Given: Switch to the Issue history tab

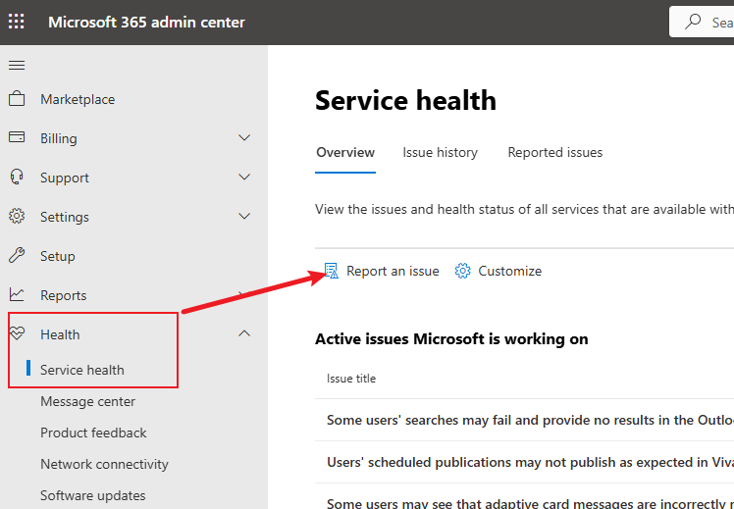Looking at the screenshot, I should click(440, 153).
